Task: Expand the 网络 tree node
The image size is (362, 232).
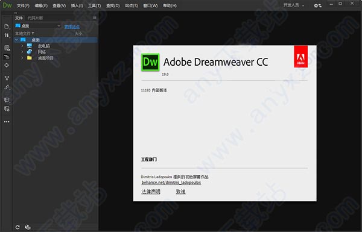Action: 22,52
